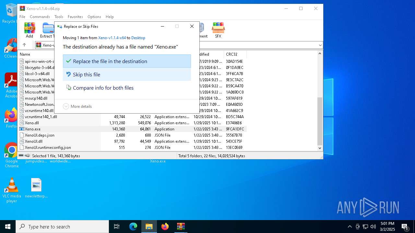The height and width of the screenshot is (233, 415).
Task: Open the Tools menu
Action: tap(59, 17)
